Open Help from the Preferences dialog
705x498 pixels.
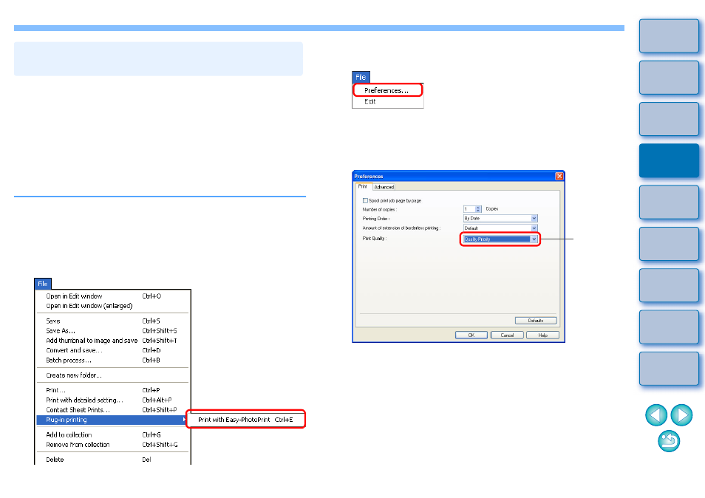coord(542,335)
